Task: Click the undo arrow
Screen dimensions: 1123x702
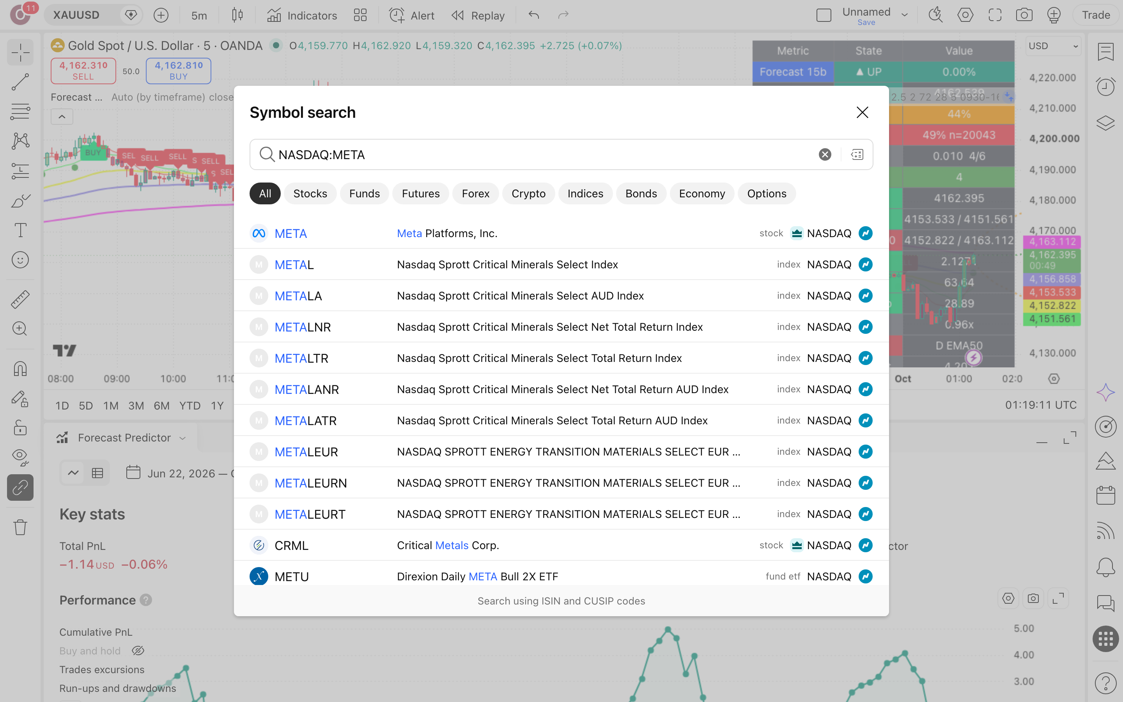Action: (534, 15)
